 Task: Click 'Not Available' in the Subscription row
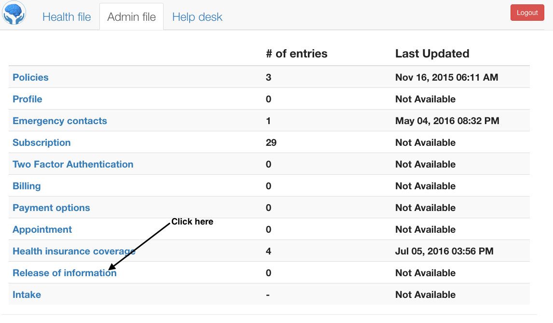(x=425, y=142)
